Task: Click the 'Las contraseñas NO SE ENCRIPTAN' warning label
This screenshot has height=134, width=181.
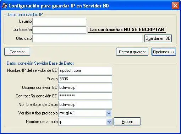Action: pyautogui.click(x=127, y=30)
